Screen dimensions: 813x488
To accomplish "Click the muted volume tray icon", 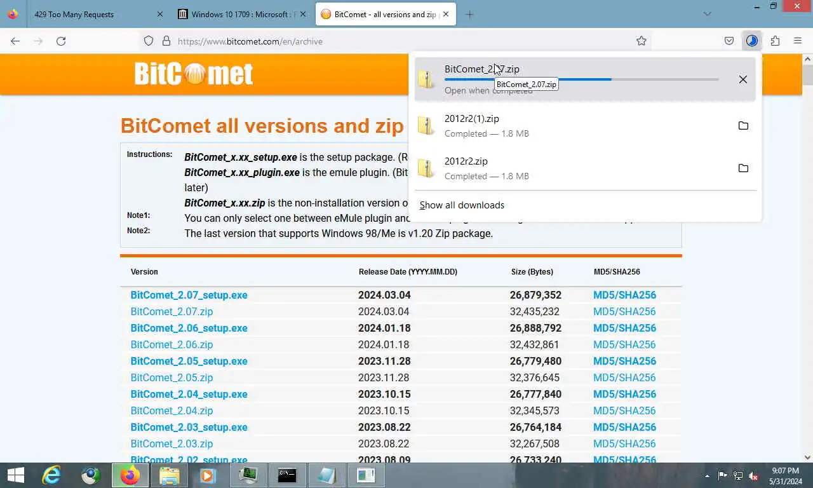I will (x=753, y=475).
